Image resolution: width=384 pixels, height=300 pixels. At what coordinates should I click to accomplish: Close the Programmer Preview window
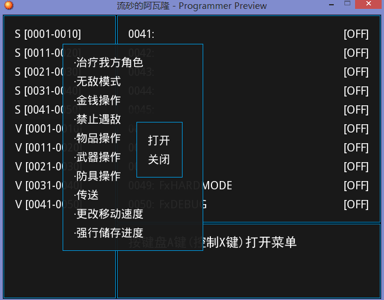tap(369, 4)
